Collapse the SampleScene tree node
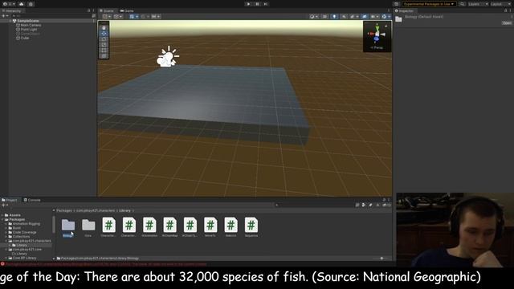Viewport: 514px width, 289px height. pos(10,21)
